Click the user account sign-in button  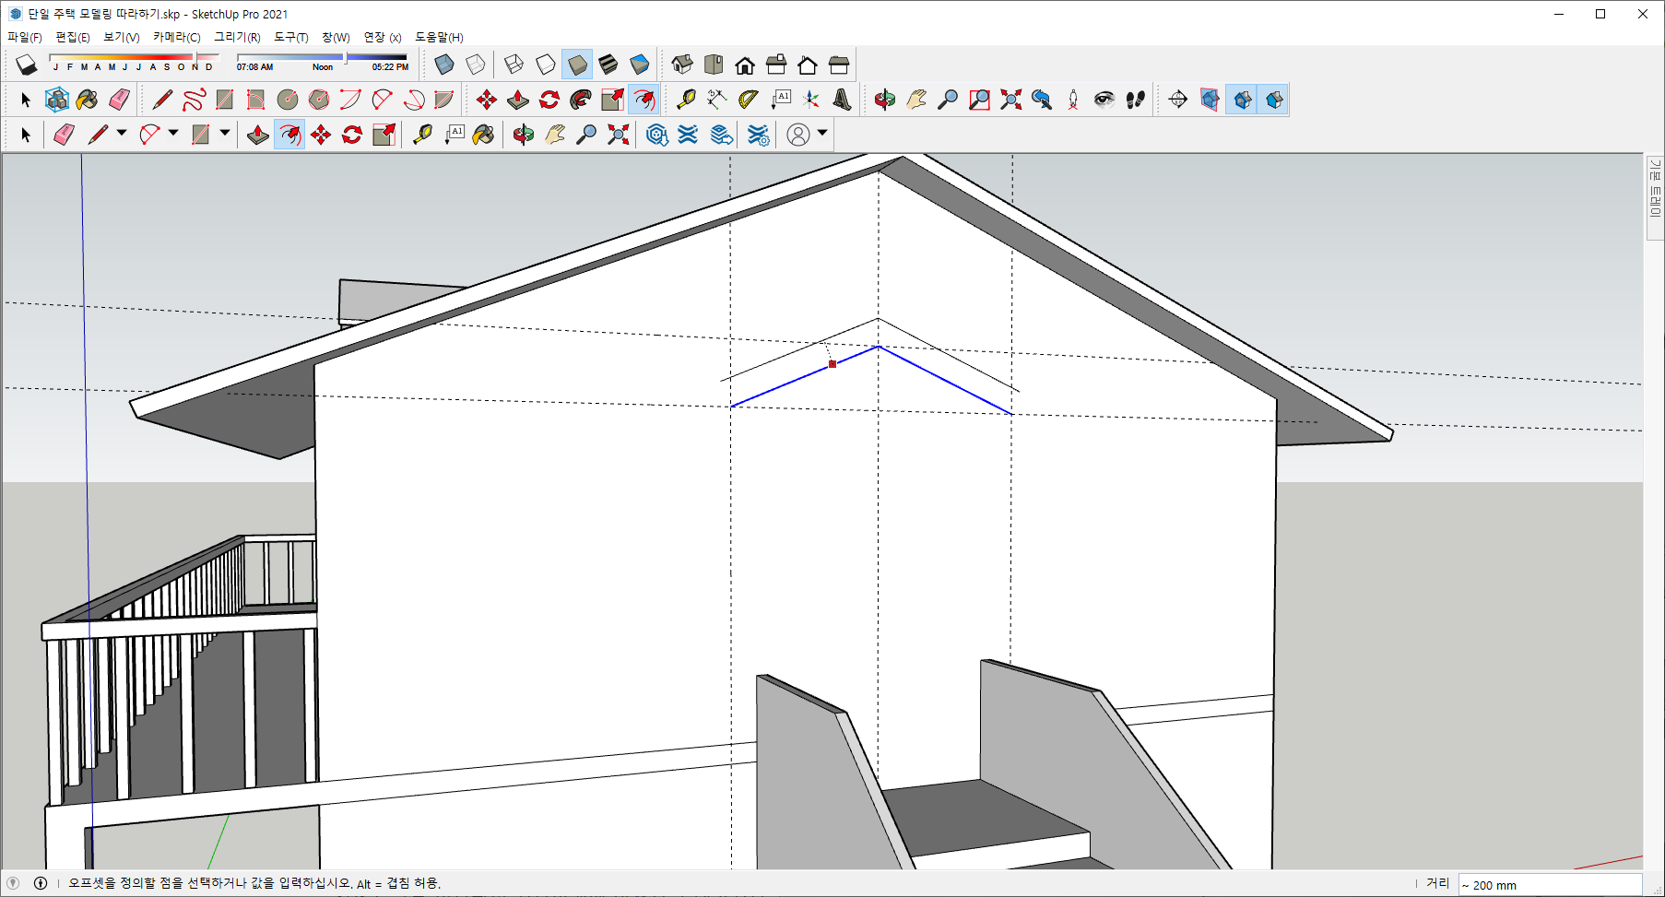798,135
